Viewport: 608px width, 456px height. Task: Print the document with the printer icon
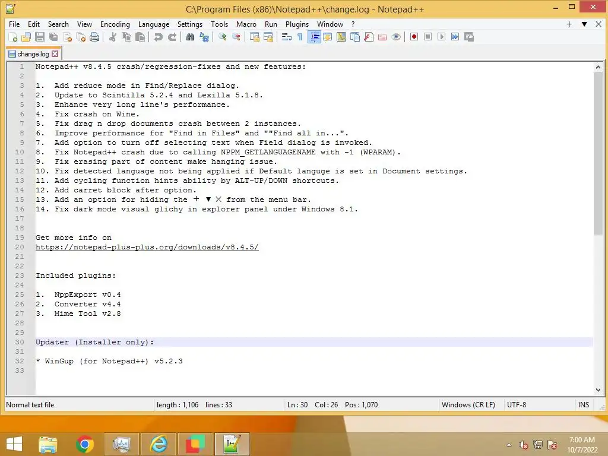(94, 37)
